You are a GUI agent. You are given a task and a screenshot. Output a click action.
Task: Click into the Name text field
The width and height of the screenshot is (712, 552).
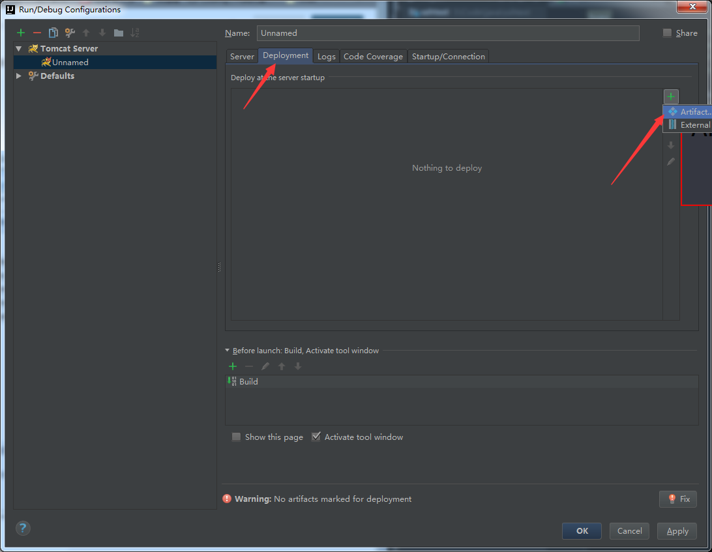click(x=448, y=33)
